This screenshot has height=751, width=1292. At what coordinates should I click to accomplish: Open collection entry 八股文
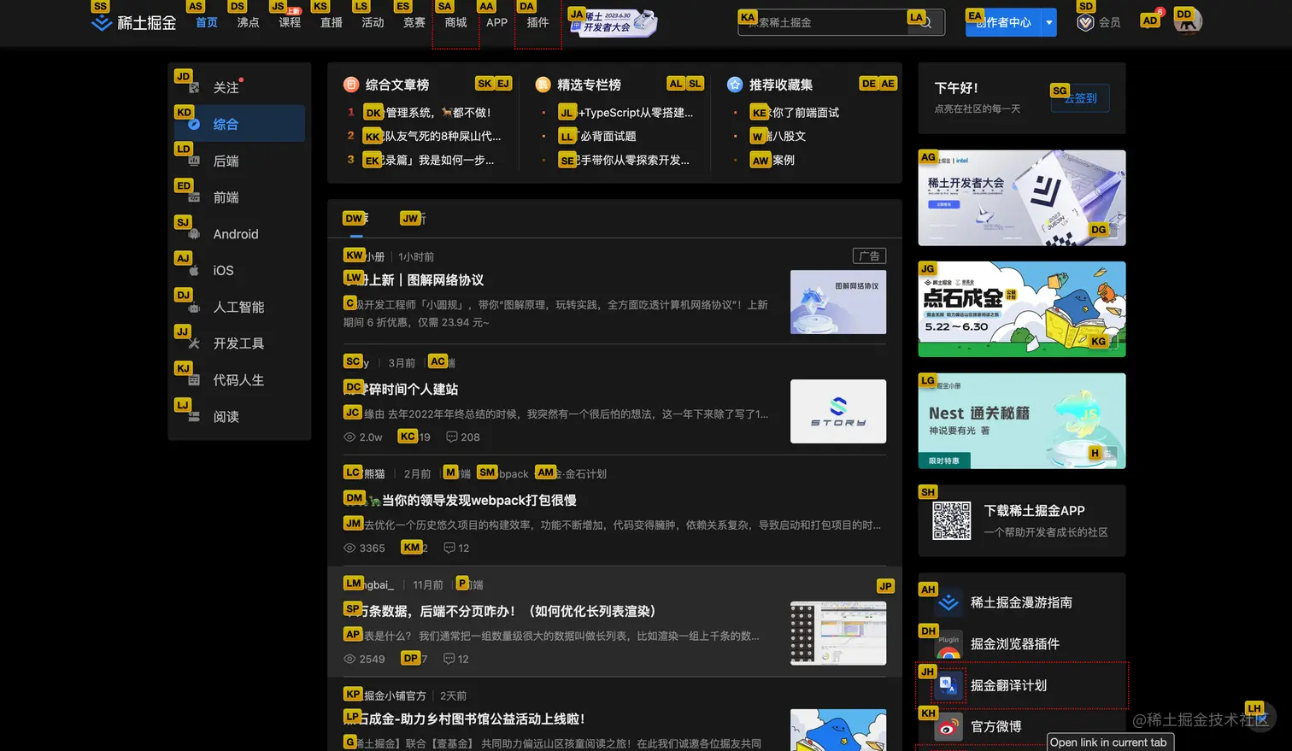click(x=778, y=136)
